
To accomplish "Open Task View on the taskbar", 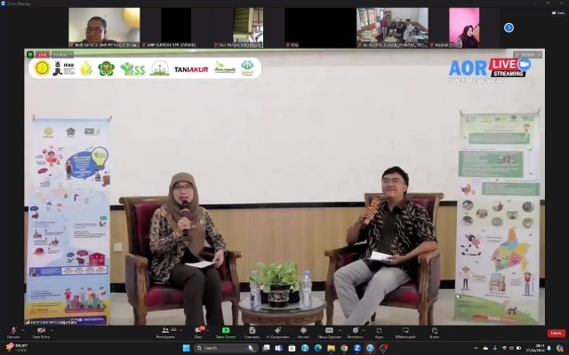I will (x=266, y=348).
